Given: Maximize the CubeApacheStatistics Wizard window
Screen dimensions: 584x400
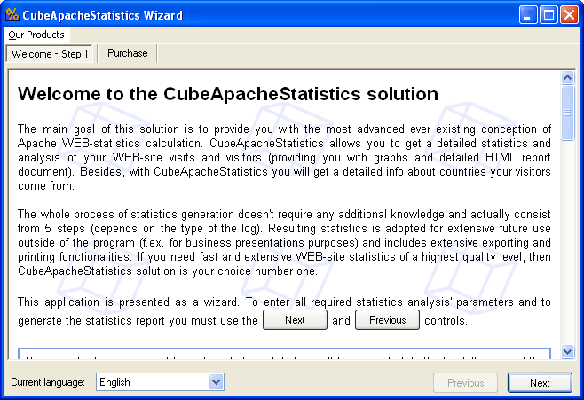Looking at the screenshot, I should (x=548, y=15).
